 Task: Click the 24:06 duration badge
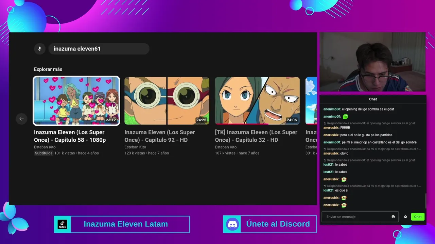292,120
